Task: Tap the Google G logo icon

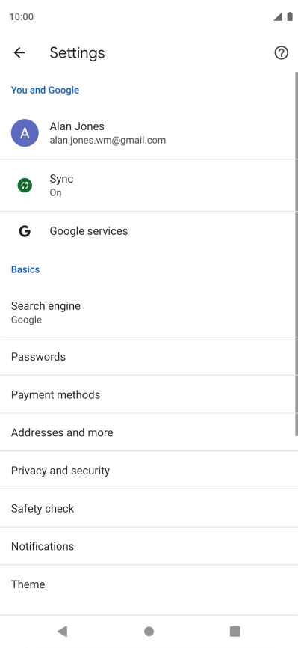Action: pos(25,231)
